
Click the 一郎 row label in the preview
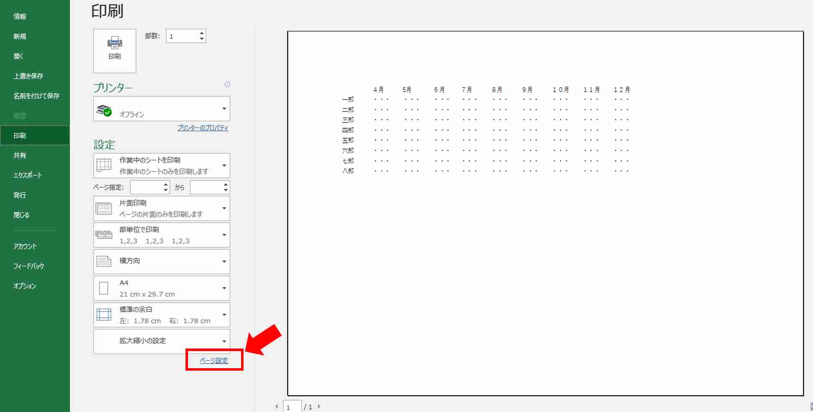[x=348, y=99]
